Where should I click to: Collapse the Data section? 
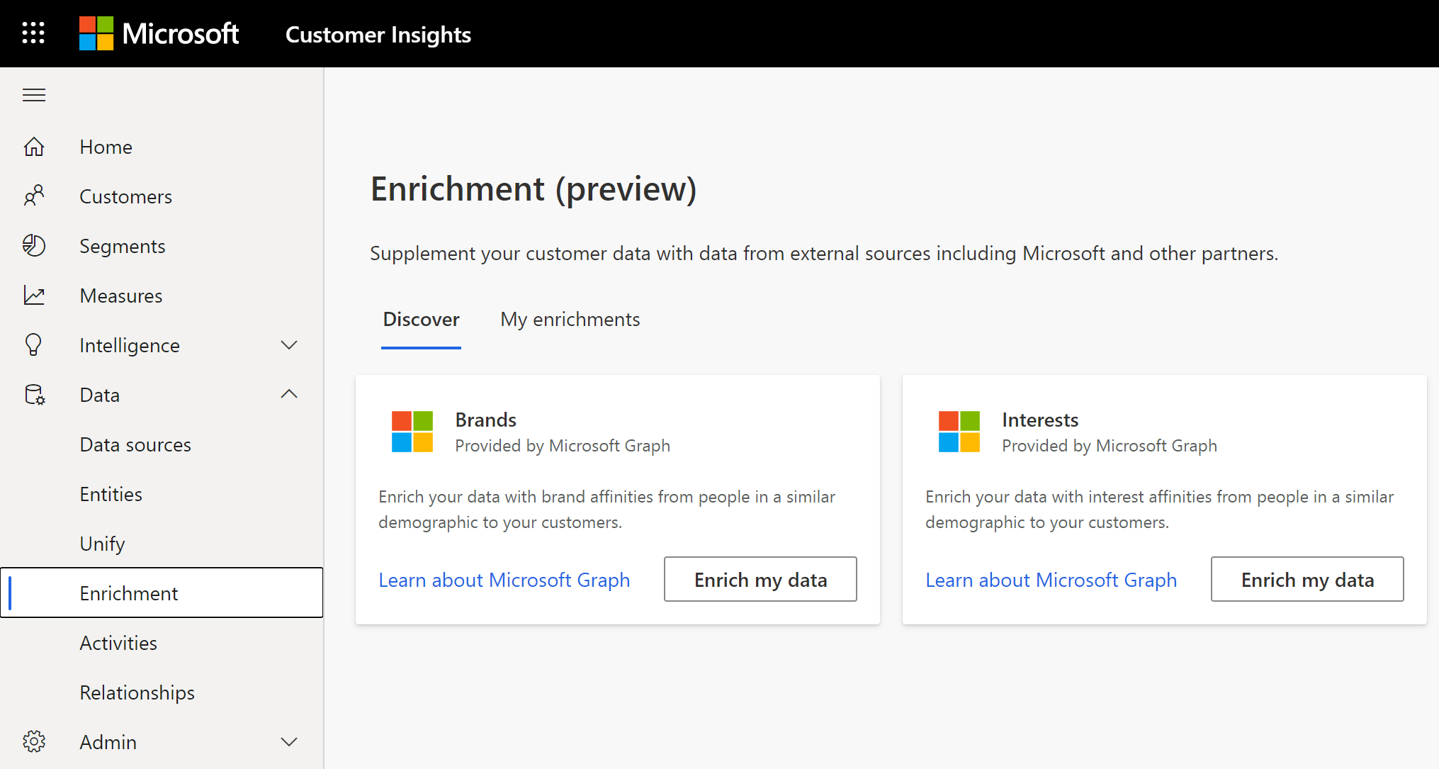click(290, 393)
